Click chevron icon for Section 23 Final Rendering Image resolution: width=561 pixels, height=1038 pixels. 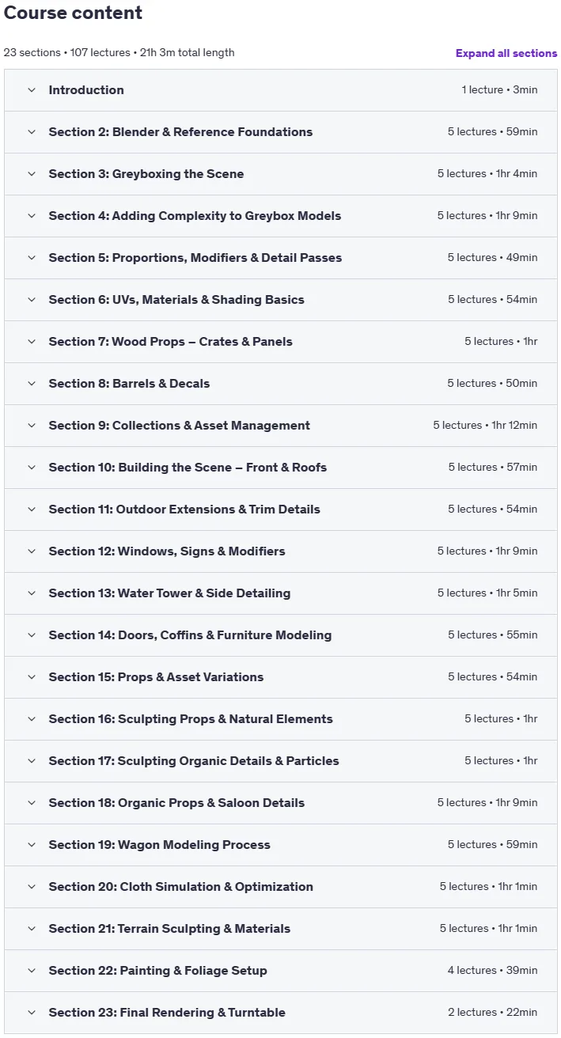32,1013
